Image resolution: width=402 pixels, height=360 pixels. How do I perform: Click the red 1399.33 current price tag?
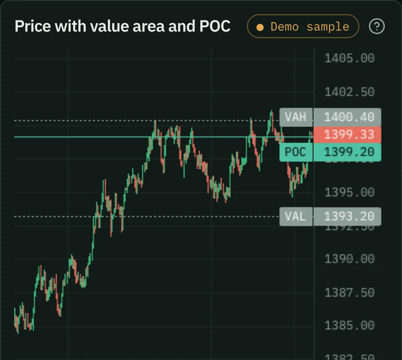[347, 135]
